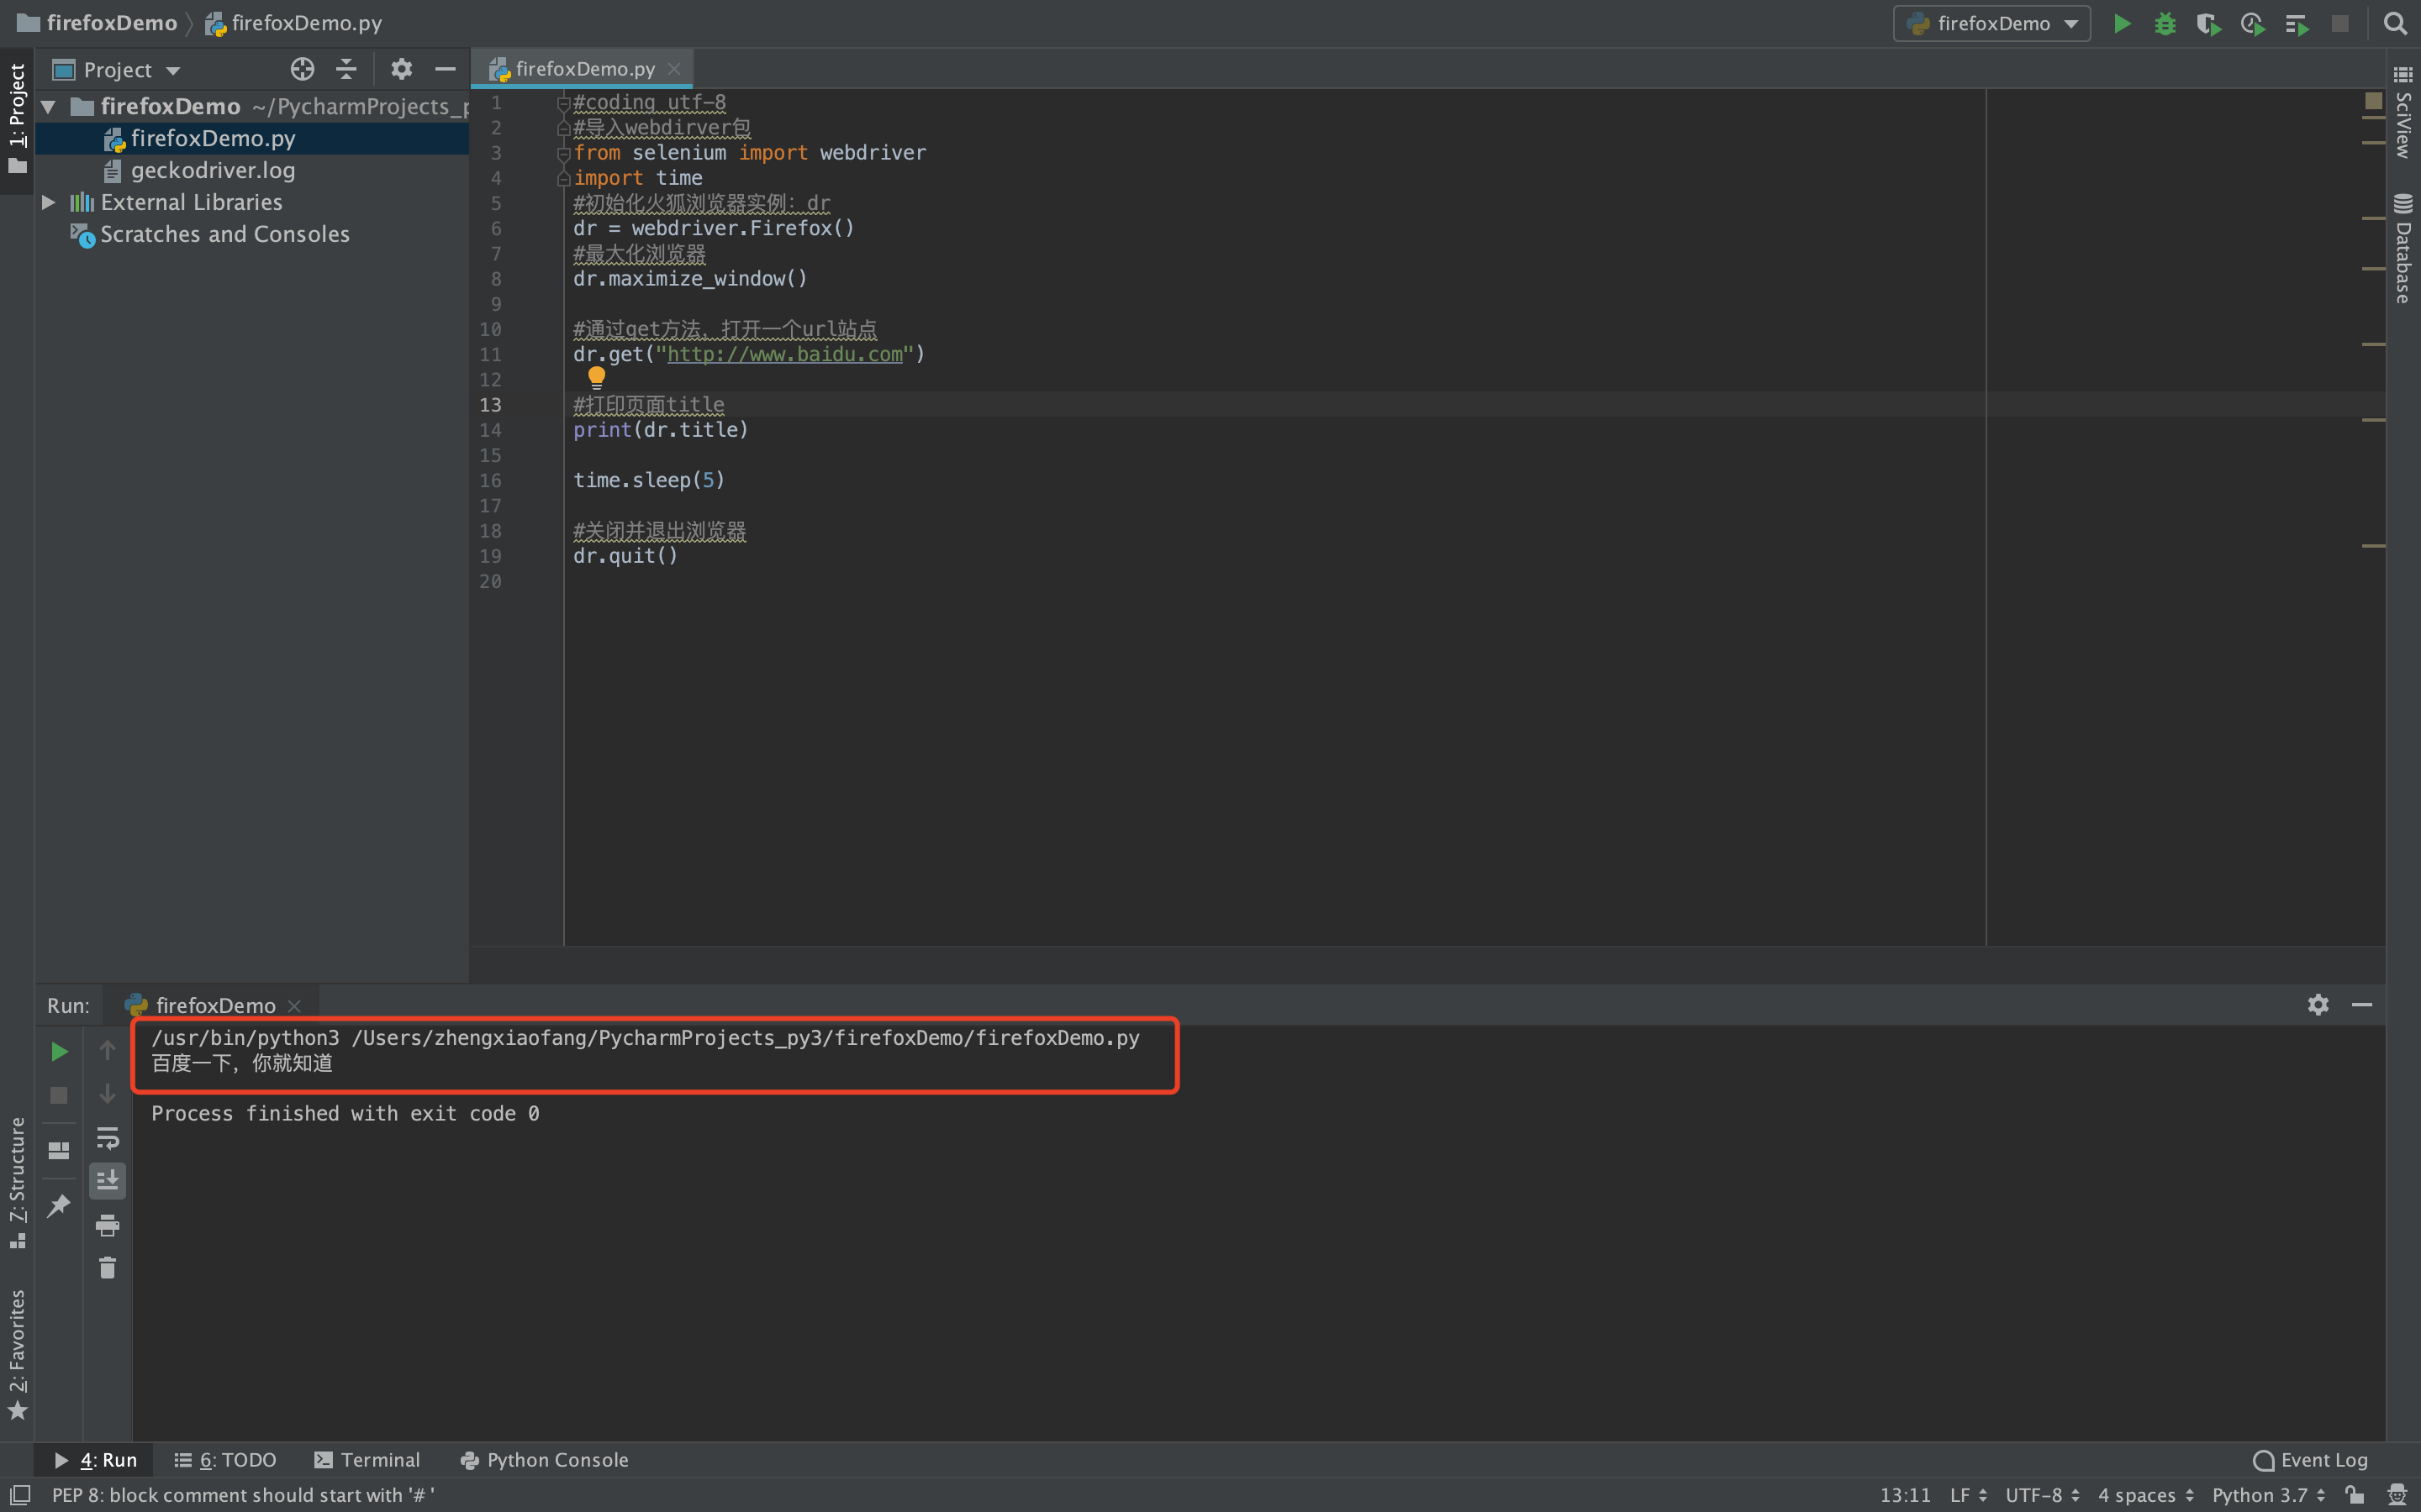2421x1512 pixels.
Task: Click the locate file target icon in Project panel
Action: (302, 69)
